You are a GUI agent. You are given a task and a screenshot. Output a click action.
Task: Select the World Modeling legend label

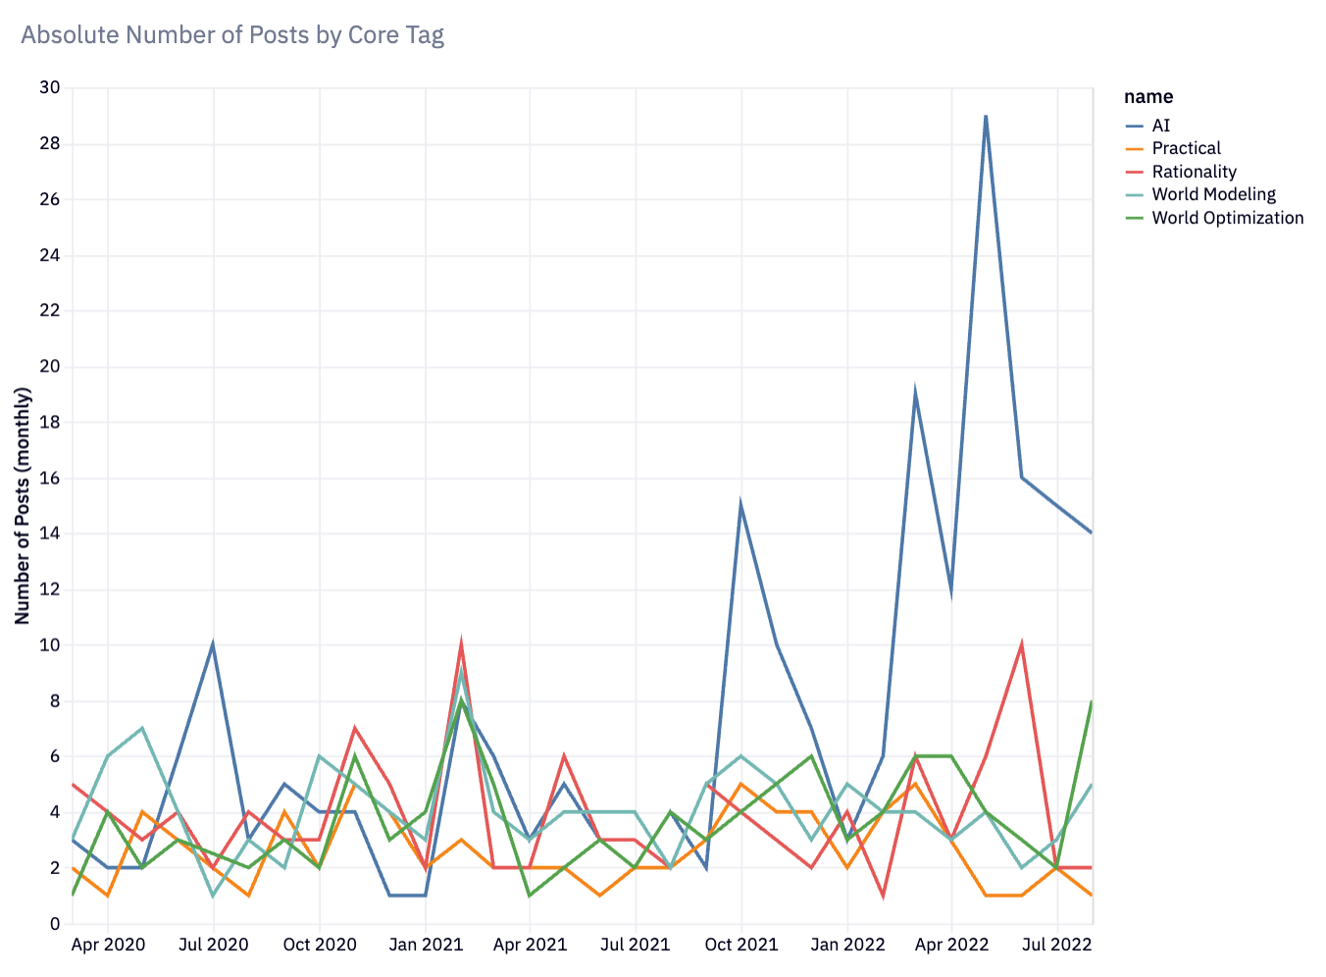1214,194
